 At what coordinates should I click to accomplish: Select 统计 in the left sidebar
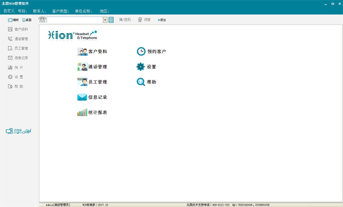[15, 67]
